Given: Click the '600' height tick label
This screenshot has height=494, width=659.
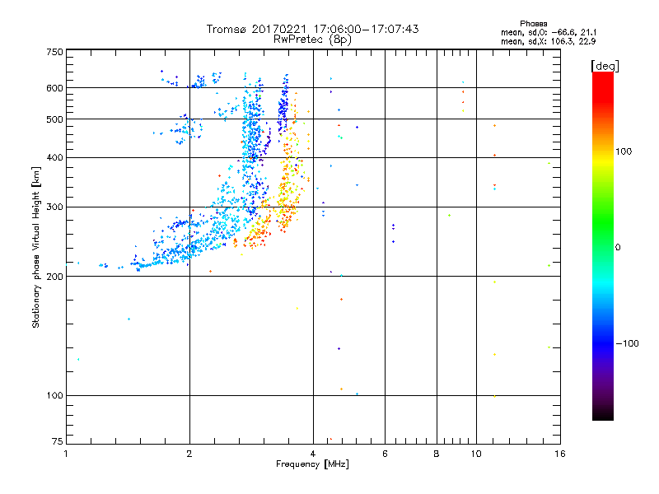Looking at the screenshot, I should 54,88.
